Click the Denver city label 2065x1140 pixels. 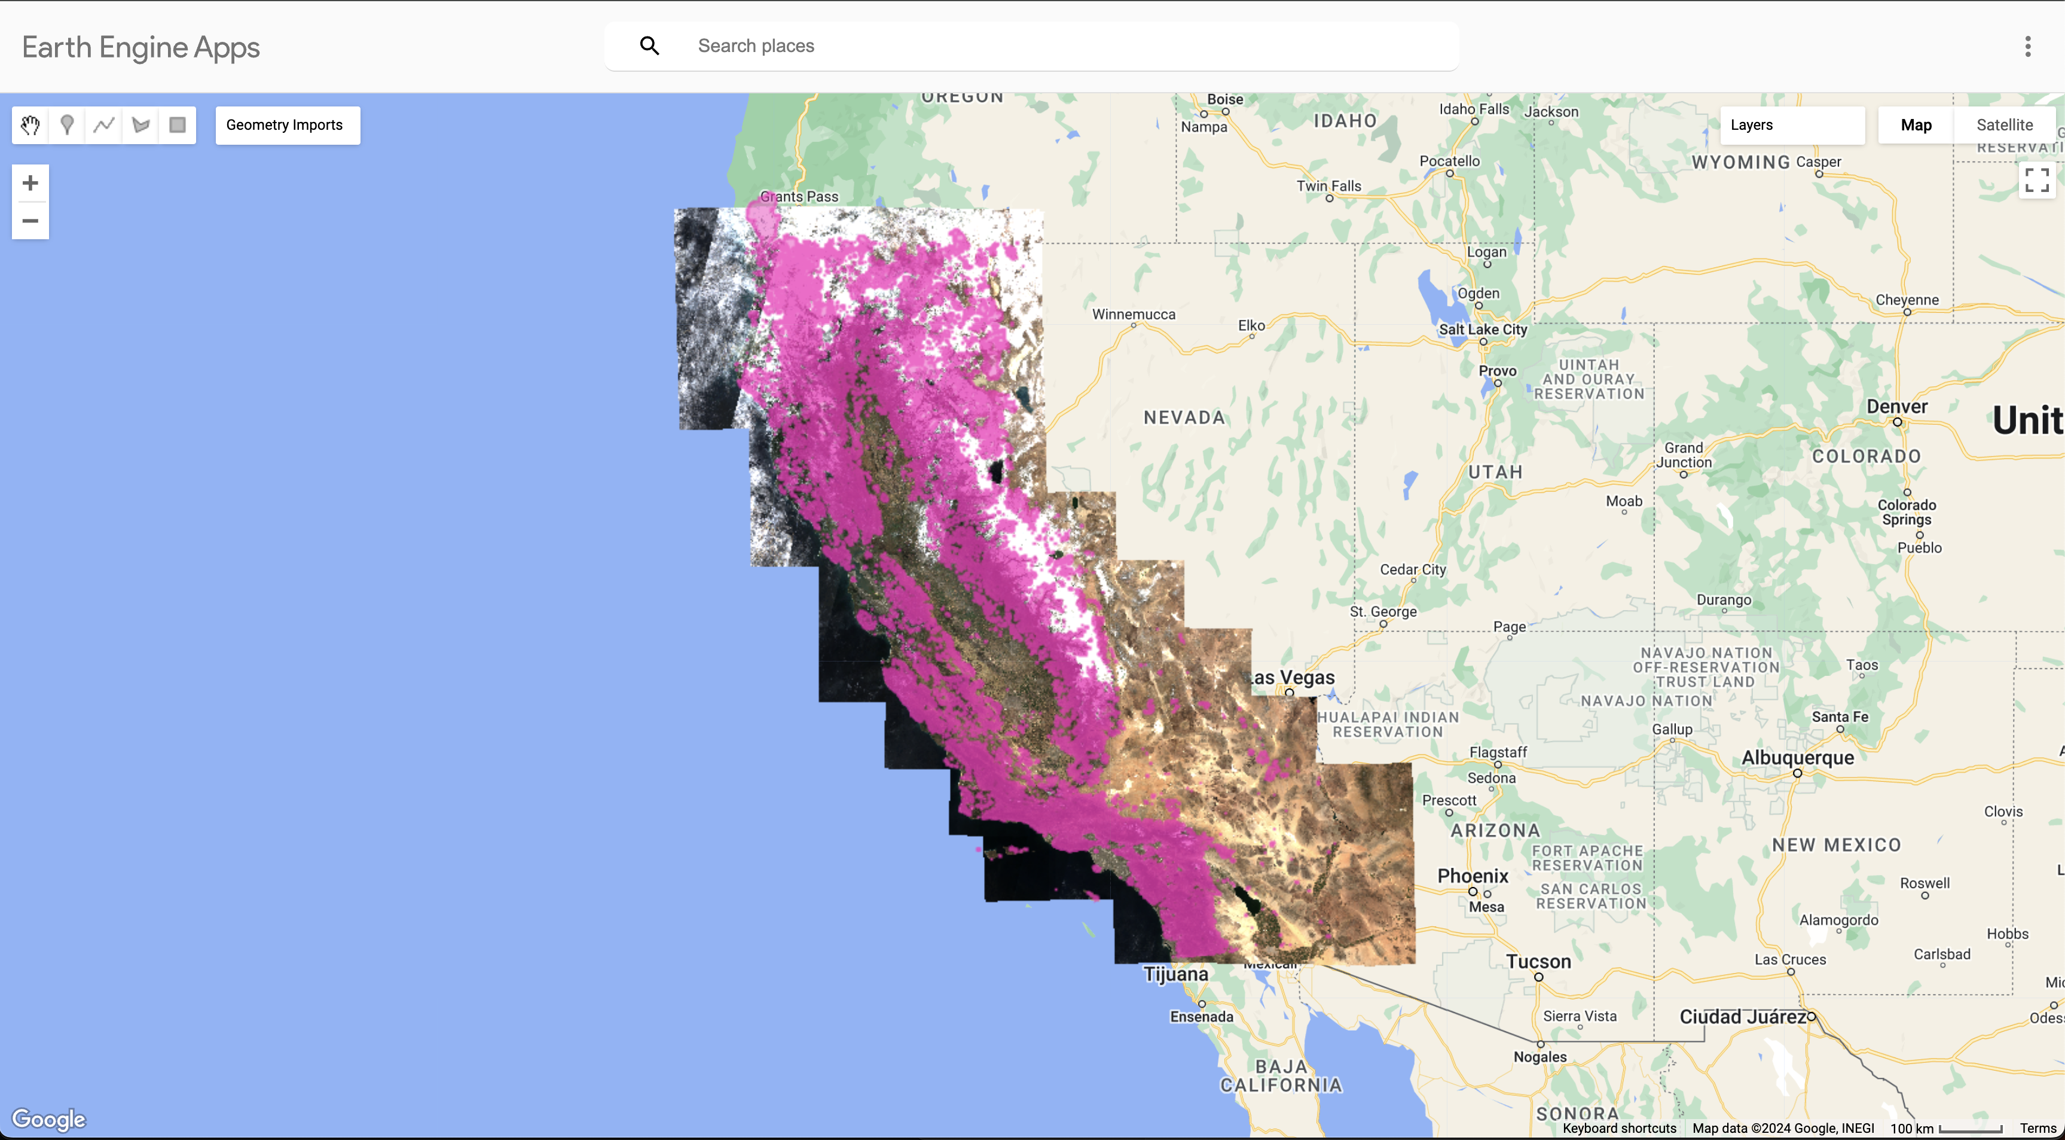tap(1898, 407)
